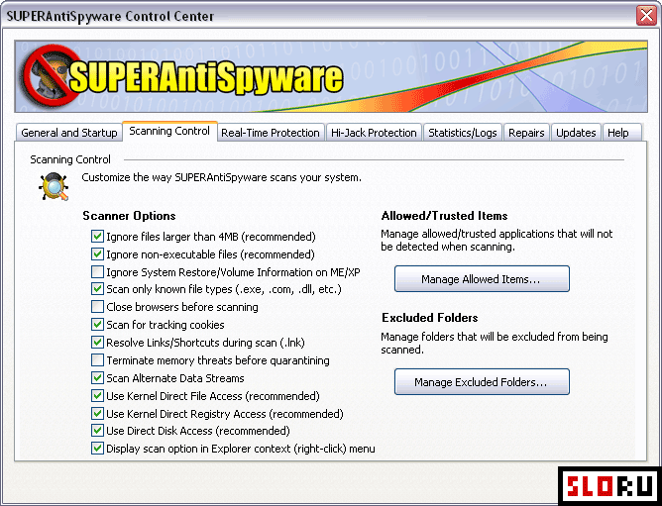Uncheck Display scan option in Explorer menu
The width and height of the screenshot is (662, 506).
(97, 449)
